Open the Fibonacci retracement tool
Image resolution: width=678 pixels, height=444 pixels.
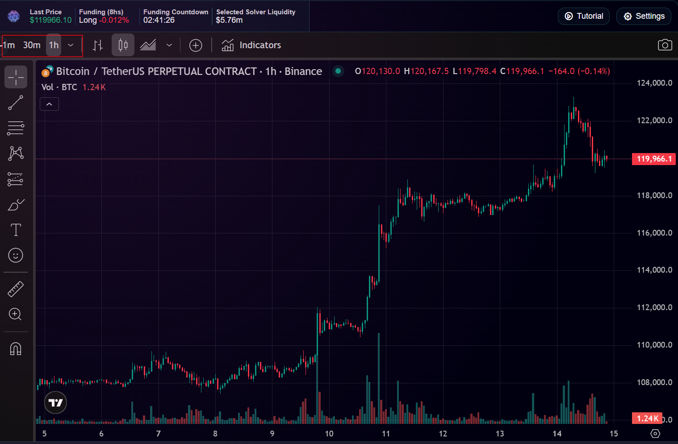click(x=16, y=129)
